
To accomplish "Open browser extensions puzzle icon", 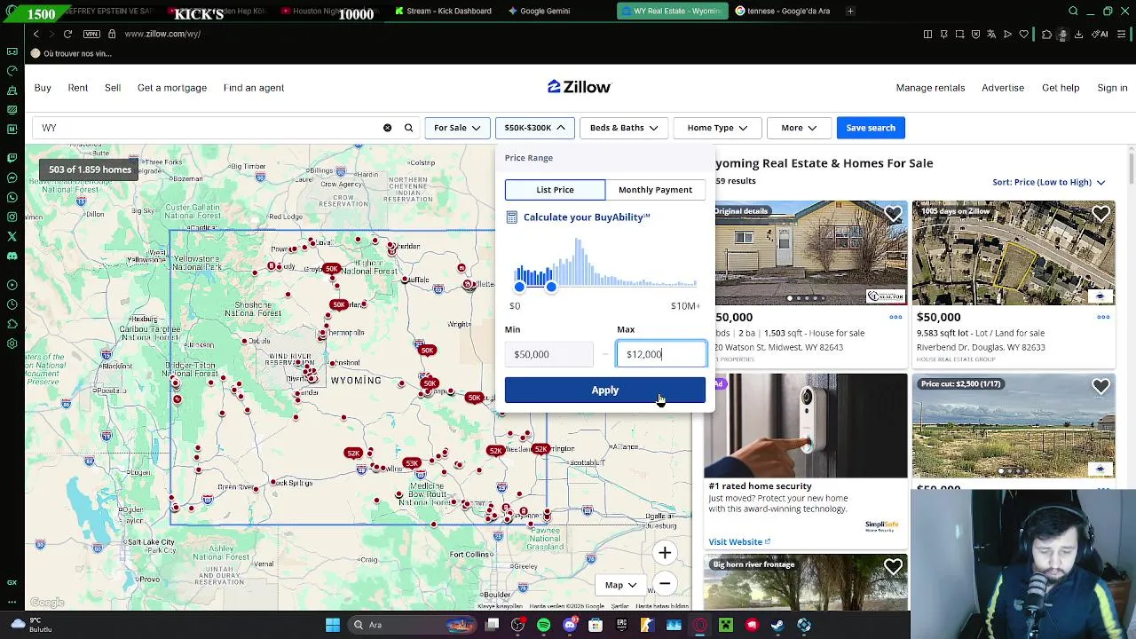I will point(1046,34).
